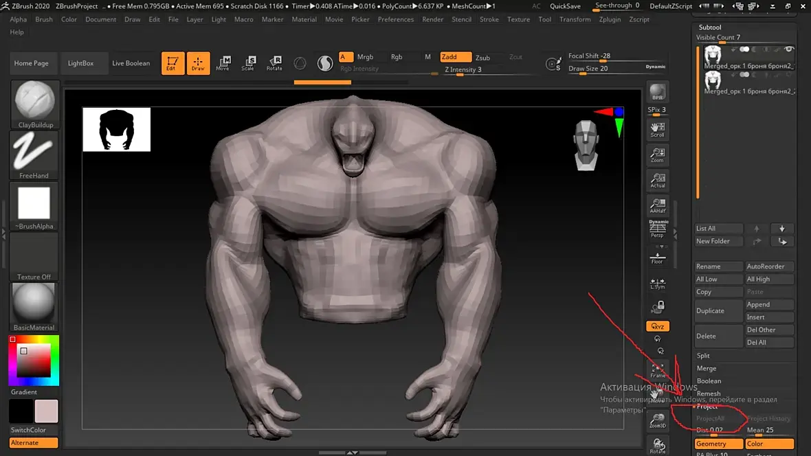Activate the Scale tool icon
Screen dimensions: 811x456
pos(248,63)
